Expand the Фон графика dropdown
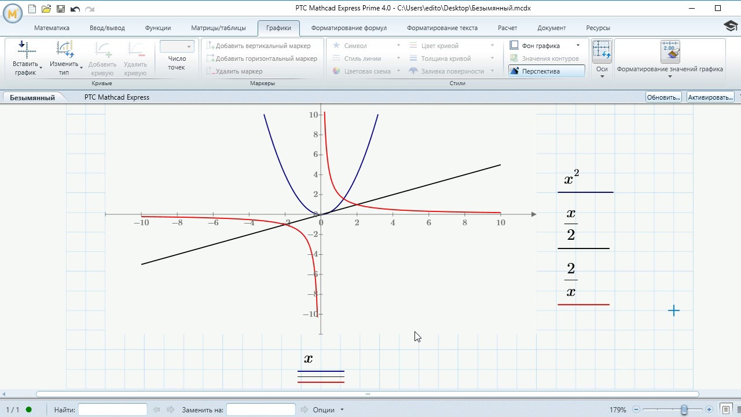 point(578,46)
